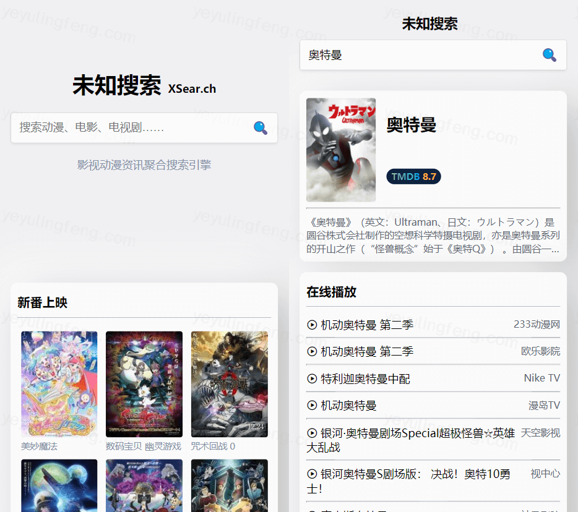Image resolution: width=578 pixels, height=512 pixels.
Task: Open 银河奥特曼S剧场版：决战！奥特10勇士！
Action: 408,481
